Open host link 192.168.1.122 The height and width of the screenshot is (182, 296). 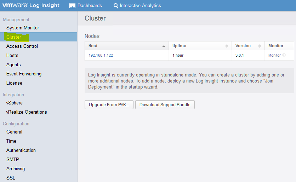[x=101, y=55]
